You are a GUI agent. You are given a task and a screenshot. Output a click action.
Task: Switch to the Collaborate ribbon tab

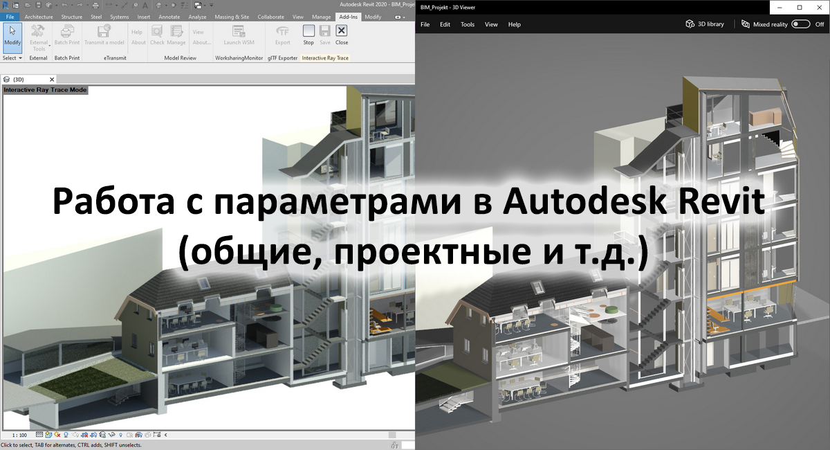point(270,16)
